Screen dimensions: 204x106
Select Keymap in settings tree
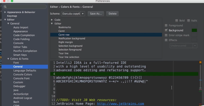(x=12, y=16)
